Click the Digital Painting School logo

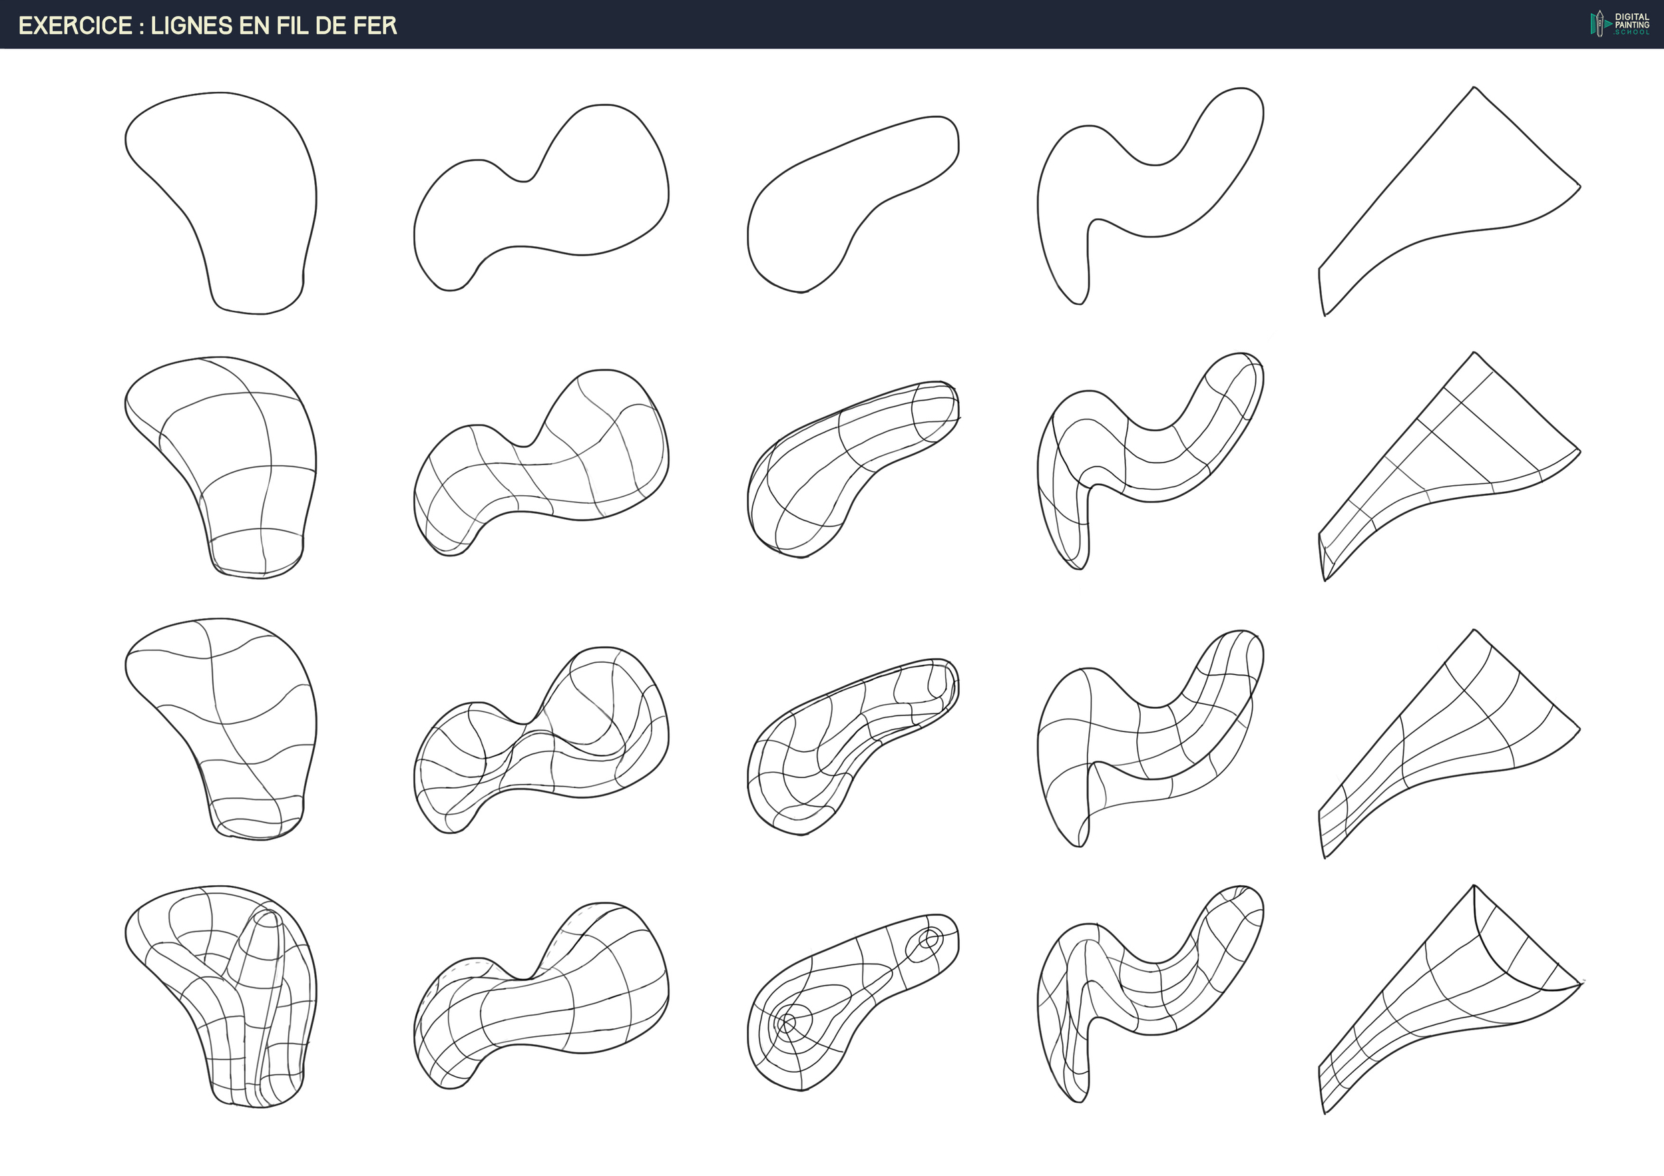click(x=1620, y=24)
